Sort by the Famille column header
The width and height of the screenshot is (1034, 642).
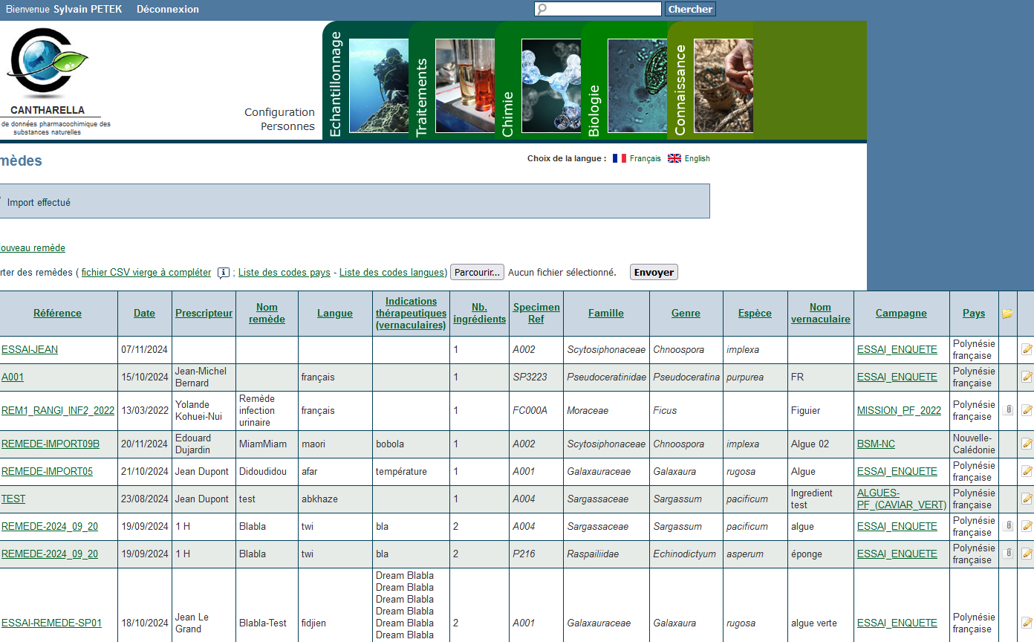(x=606, y=314)
